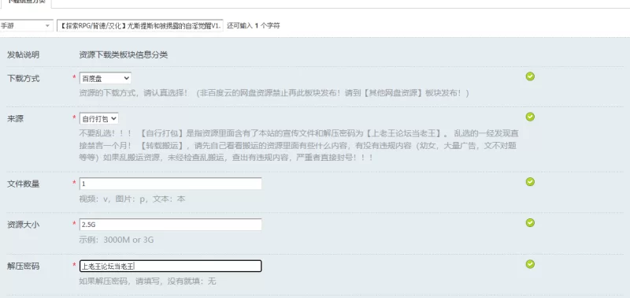Screen dimensions: 630x298
Task: Click the 下载方式 label
Action: (24, 78)
